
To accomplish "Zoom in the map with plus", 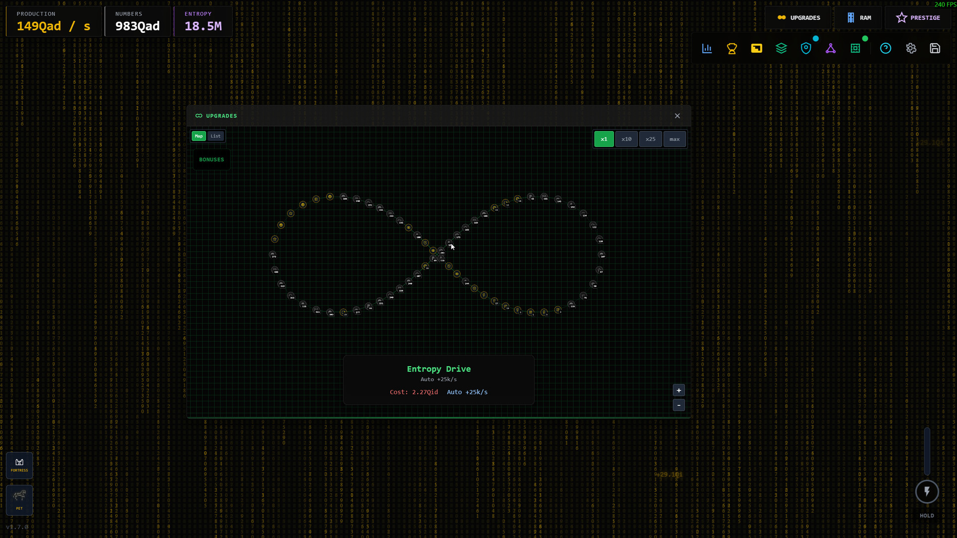I will [x=679, y=391].
